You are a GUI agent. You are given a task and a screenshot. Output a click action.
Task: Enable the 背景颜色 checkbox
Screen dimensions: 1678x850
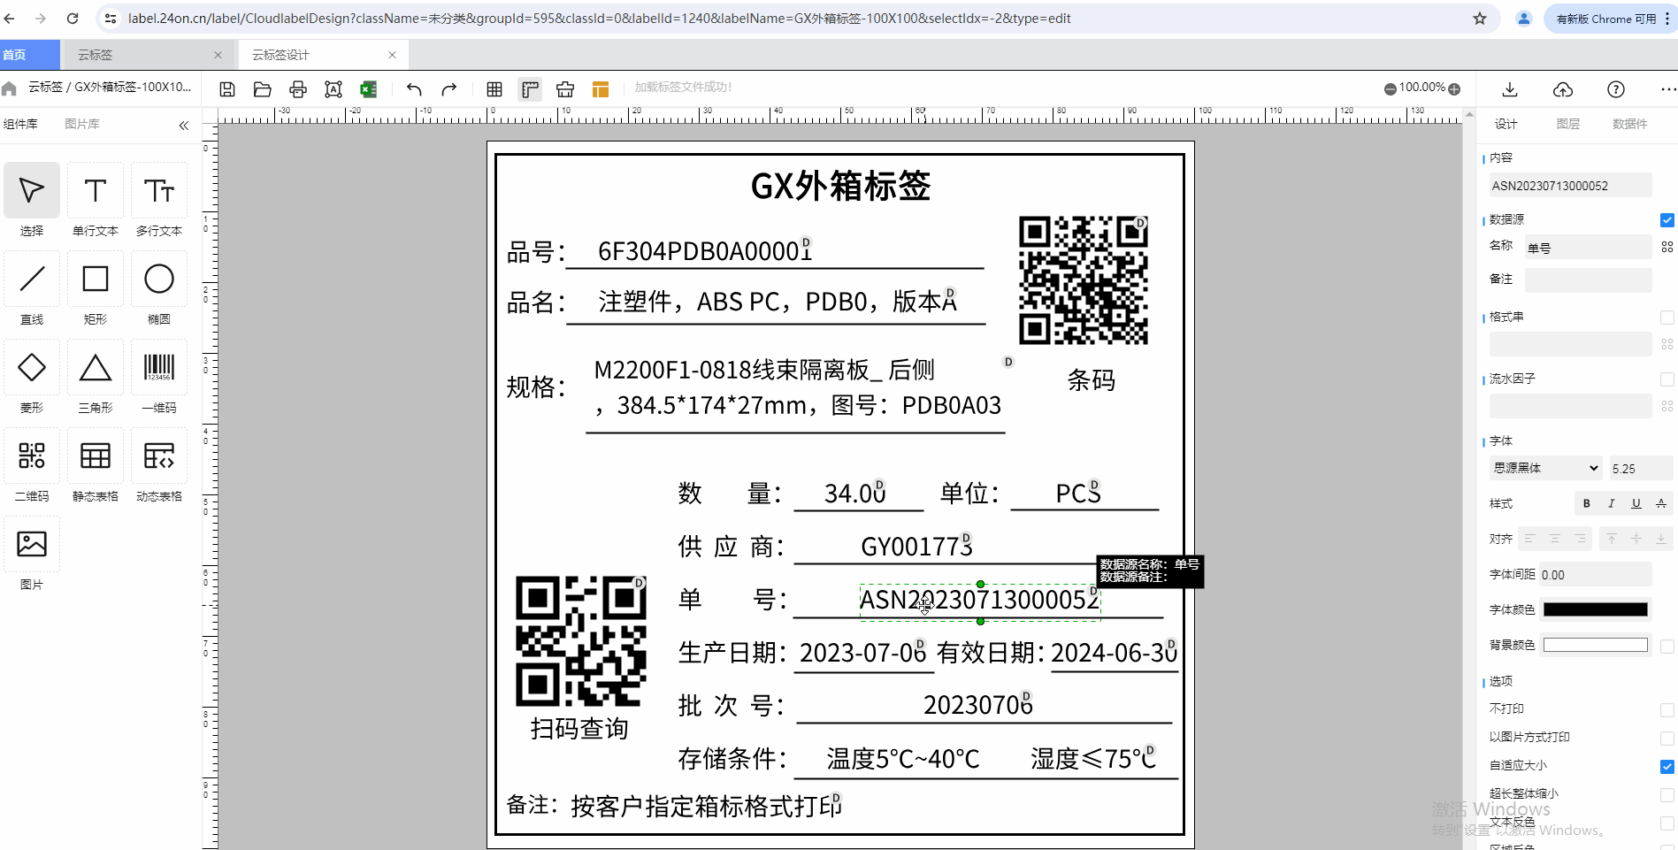tap(1667, 647)
